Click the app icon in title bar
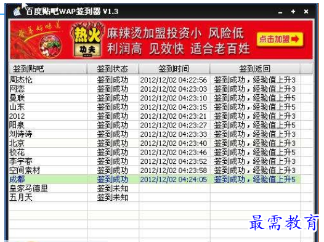 coord(17,11)
